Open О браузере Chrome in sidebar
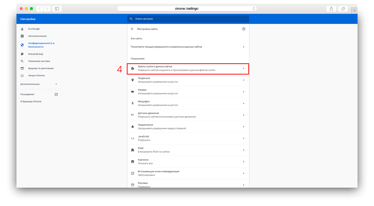Viewport: 374px width, 206px height. 31,102
